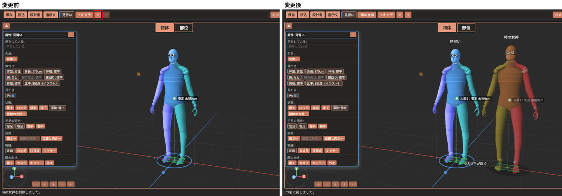Switch to 物体 mode in 変更前 viewport

164,28
